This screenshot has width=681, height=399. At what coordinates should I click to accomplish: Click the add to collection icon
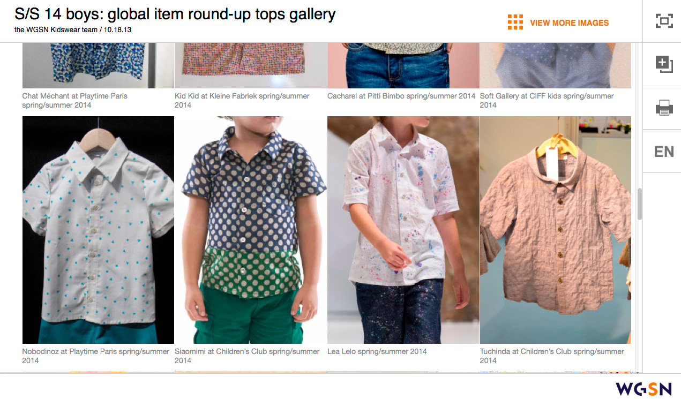pyautogui.click(x=664, y=64)
